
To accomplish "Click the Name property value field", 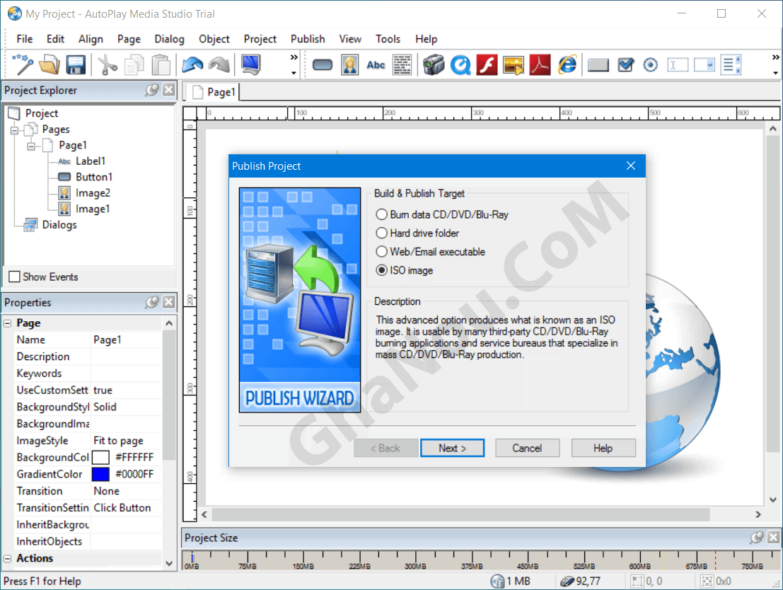I will [127, 340].
